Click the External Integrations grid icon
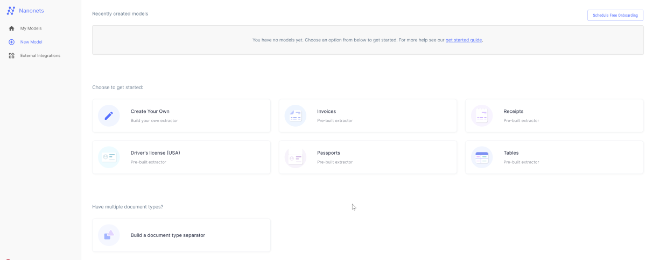 click(x=11, y=55)
